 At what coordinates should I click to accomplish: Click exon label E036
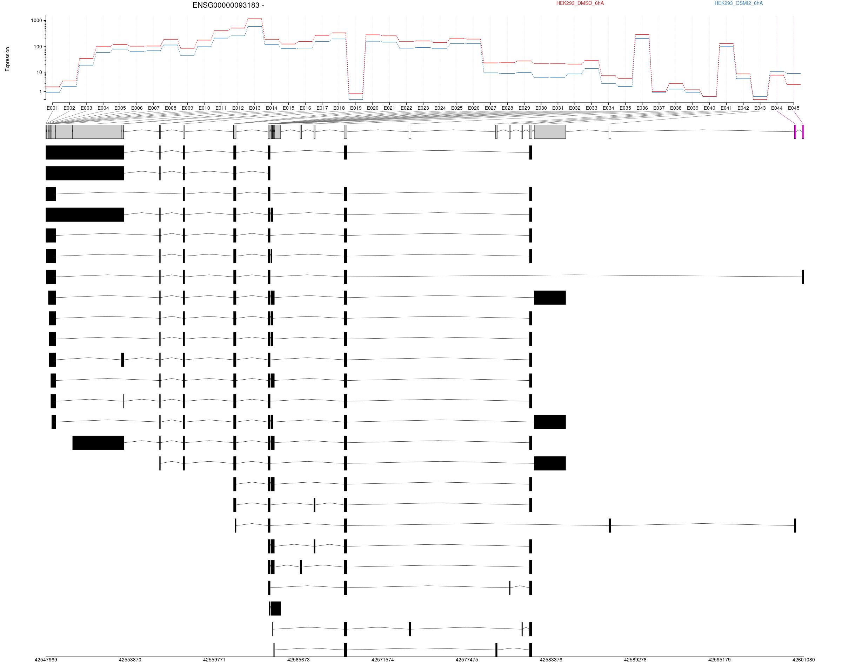click(642, 108)
